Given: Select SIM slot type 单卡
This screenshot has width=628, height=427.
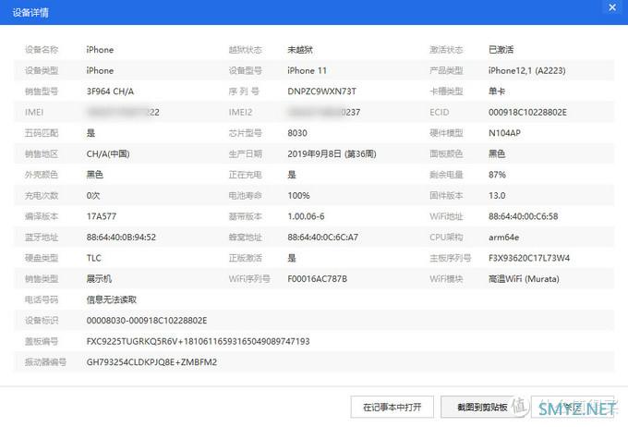Looking at the screenshot, I should [x=497, y=91].
